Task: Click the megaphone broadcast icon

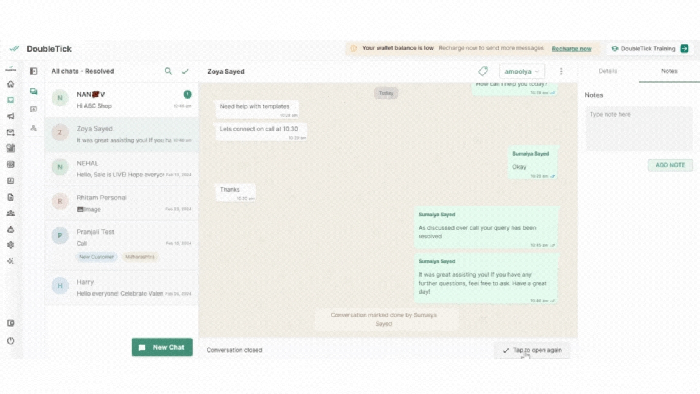Action: pos(10,116)
